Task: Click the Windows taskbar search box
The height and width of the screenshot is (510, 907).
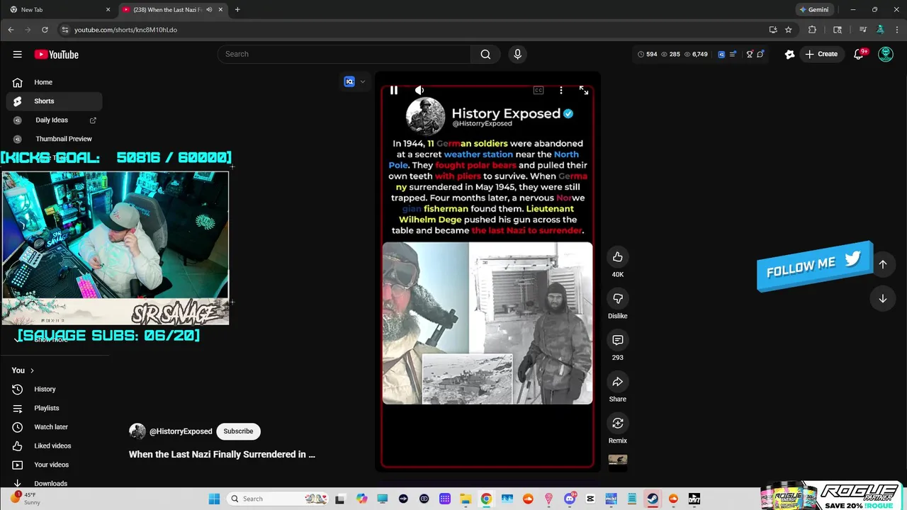Action: click(278, 499)
